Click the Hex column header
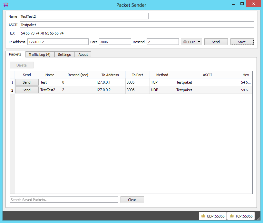Viewport: 263px width, 223px height. tap(246, 75)
